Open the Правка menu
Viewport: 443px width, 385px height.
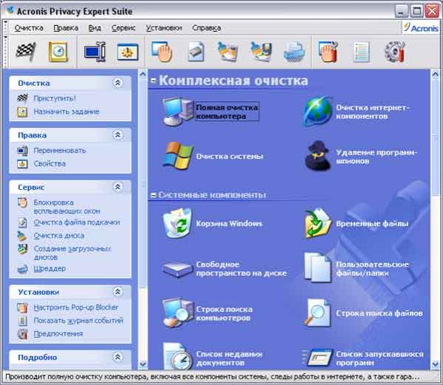point(66,28)
